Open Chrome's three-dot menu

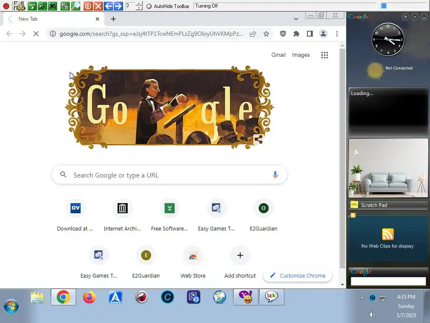(337, 34)
